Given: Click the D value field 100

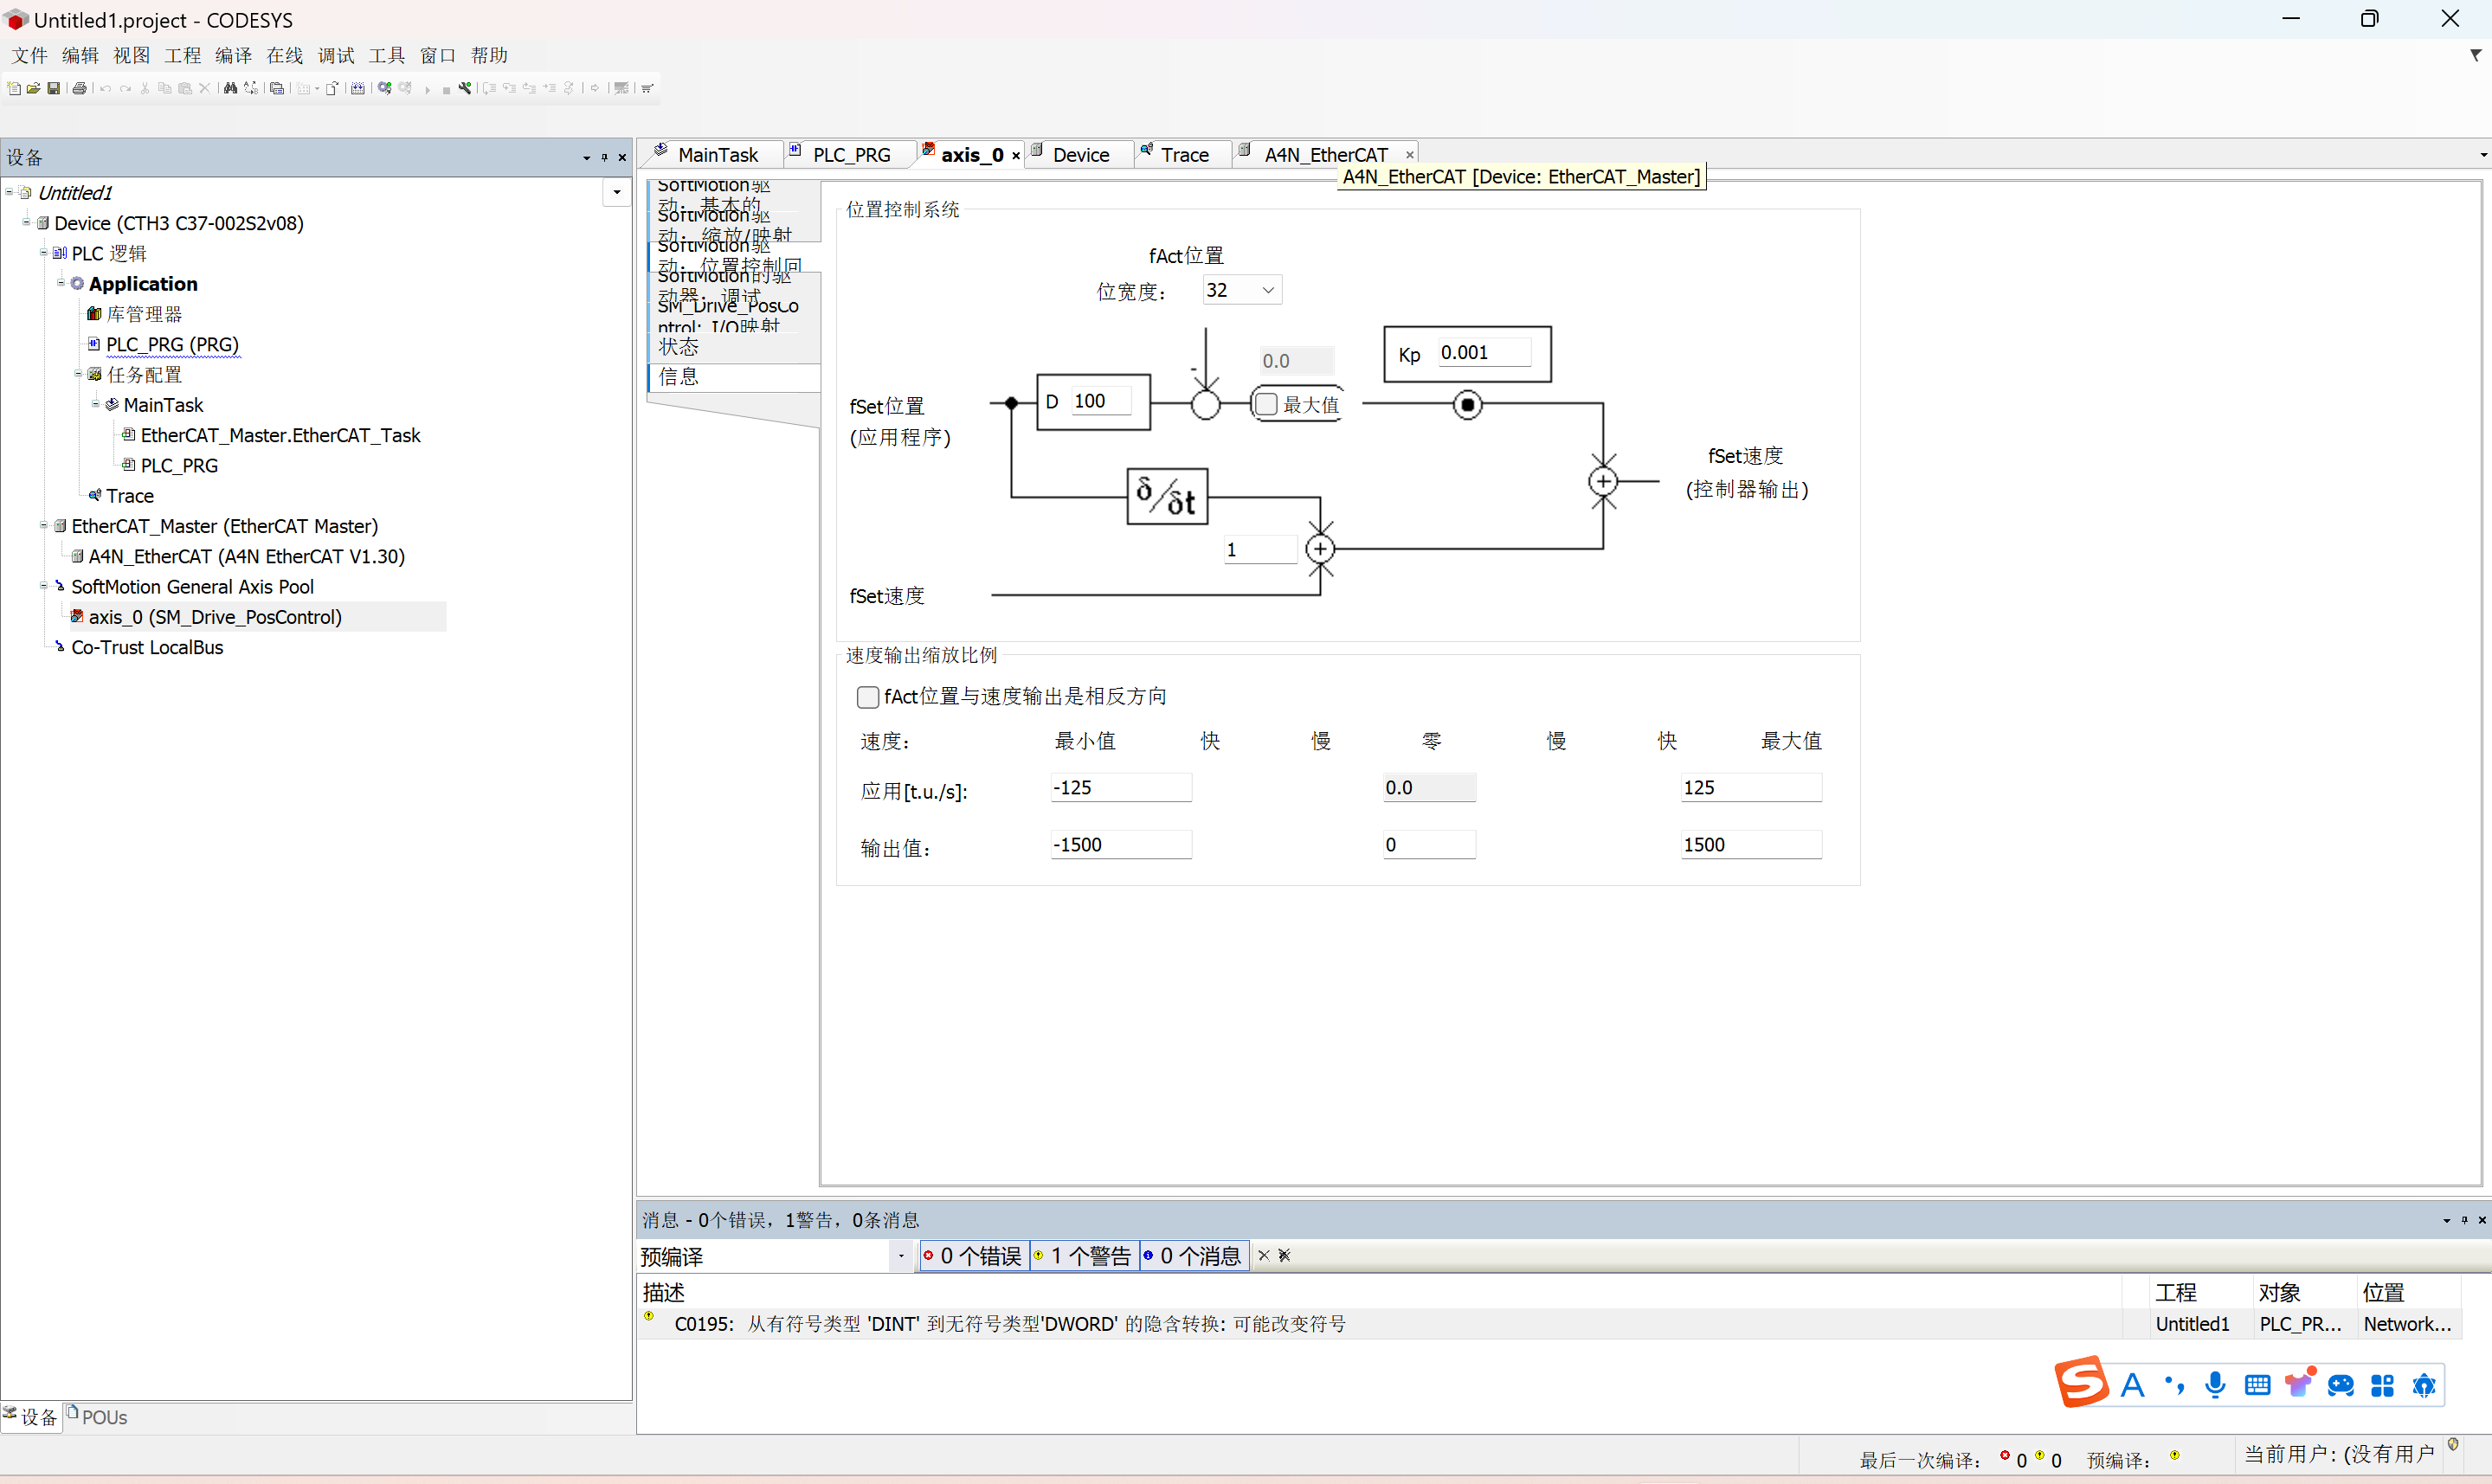Looking at the screenshot, I should [1101, 401].
